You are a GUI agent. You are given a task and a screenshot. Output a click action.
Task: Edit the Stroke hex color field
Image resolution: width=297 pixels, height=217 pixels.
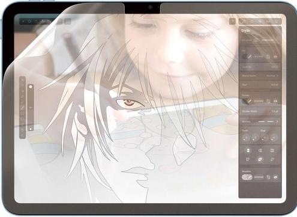(x=259, y=101)
